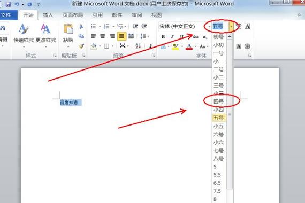Screen dimensions: 305x203
Task: Toggle show paragraph marks
Action: (151, 46)
